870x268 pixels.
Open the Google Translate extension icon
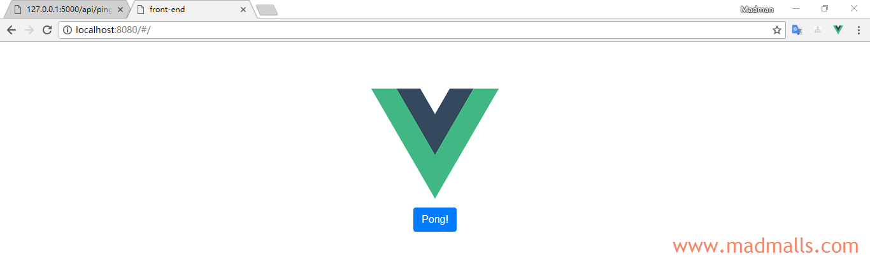pos(797,30)
